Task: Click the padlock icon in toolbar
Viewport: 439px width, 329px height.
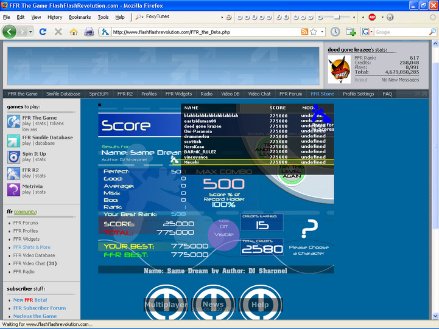Action: 390,17
